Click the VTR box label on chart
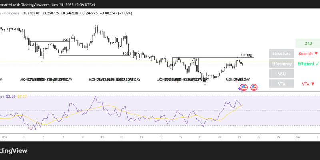320x160 pixels. tap(194, 60)
